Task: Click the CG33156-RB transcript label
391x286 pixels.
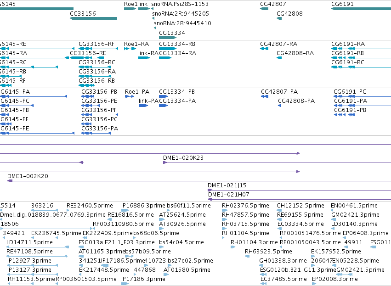Action: [x=97, y=81]
